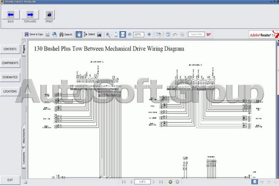Open Search with the binoculars icon
This screenshot has height=186, width=279.
click(66, 34)
